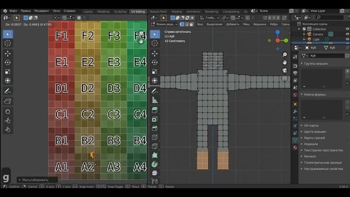Open the edit mode dropdown in 3D viewport
This screenshot has height=197, width=350.
[164, 24]
